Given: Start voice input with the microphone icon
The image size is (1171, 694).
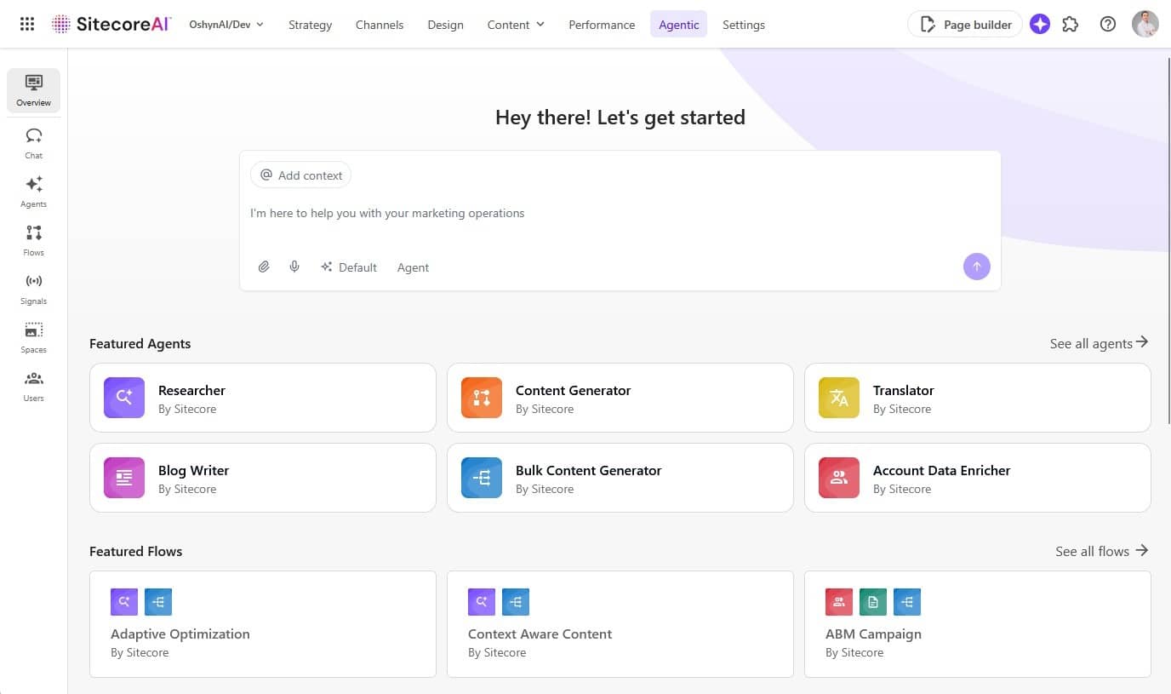Looking at the screenshot, I should pos(294,267).
